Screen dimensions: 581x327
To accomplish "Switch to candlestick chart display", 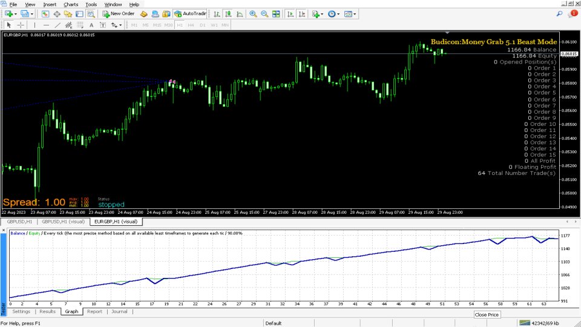I will click(228, 14).
